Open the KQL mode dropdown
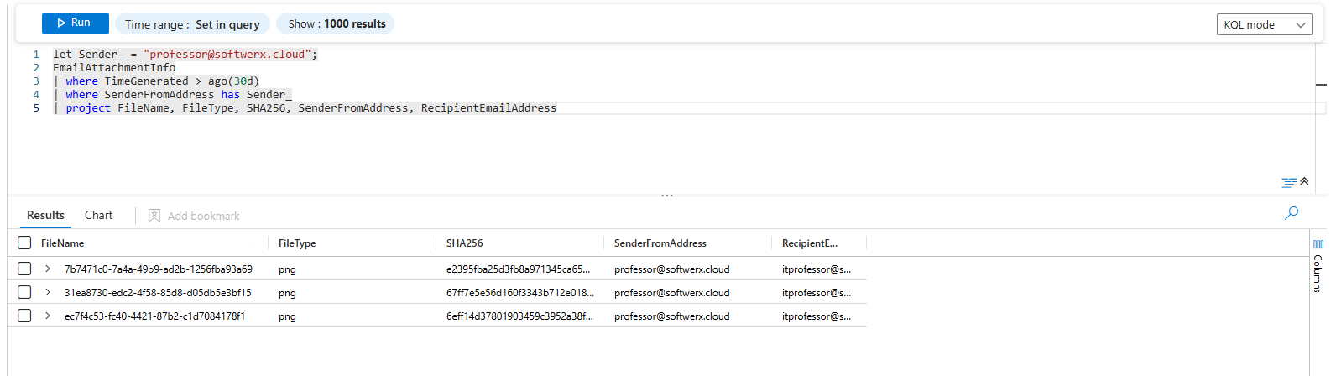This screenshot has width=1336, height=376. click(x=1264, y=25)
